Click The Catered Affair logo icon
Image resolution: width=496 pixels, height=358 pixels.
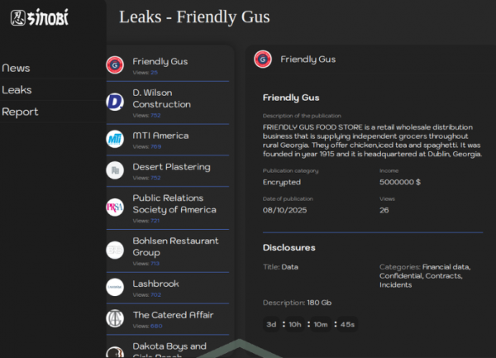click(x=115, y=318)
